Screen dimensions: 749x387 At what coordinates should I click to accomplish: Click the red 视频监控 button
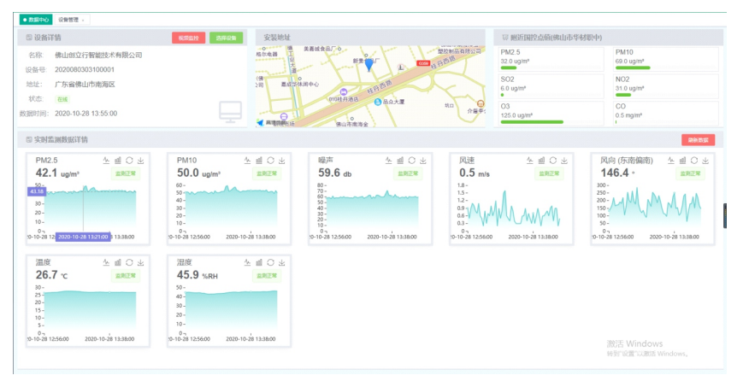click(188, 38)
